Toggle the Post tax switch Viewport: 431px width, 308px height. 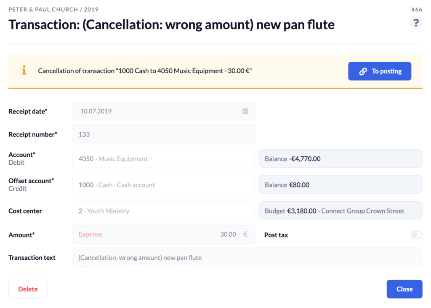(416, 235)
